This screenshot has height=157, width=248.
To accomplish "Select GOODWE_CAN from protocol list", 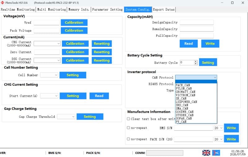I will [196, 112].
